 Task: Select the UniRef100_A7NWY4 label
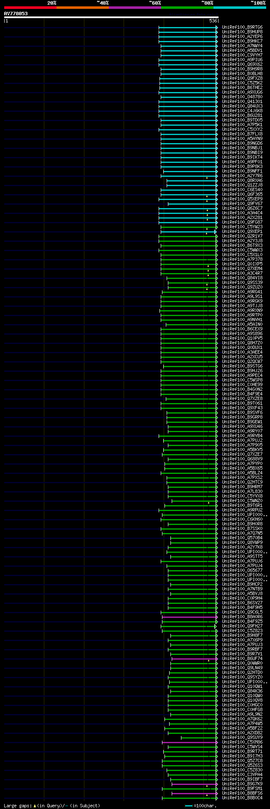click(x=242, y=46)
